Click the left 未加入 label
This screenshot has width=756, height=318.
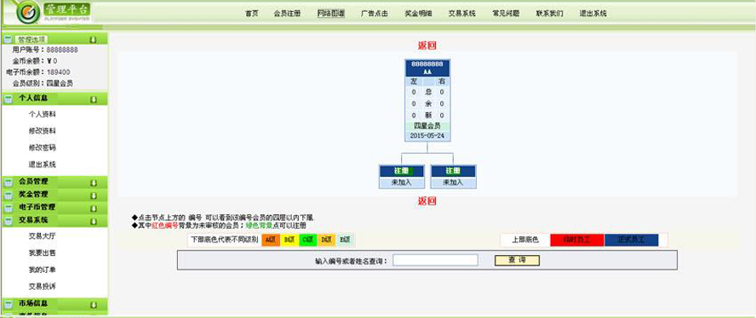click(x=402, y=183)
